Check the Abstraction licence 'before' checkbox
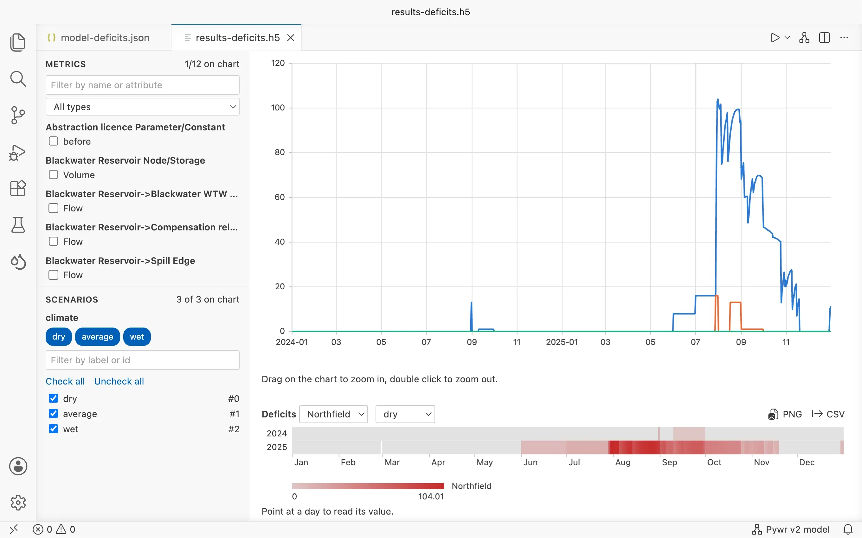 [x=54, y=141]
